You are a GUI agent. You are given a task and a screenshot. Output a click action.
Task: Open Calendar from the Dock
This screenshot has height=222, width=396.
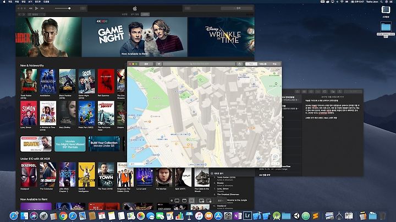[x=102, y=216]
